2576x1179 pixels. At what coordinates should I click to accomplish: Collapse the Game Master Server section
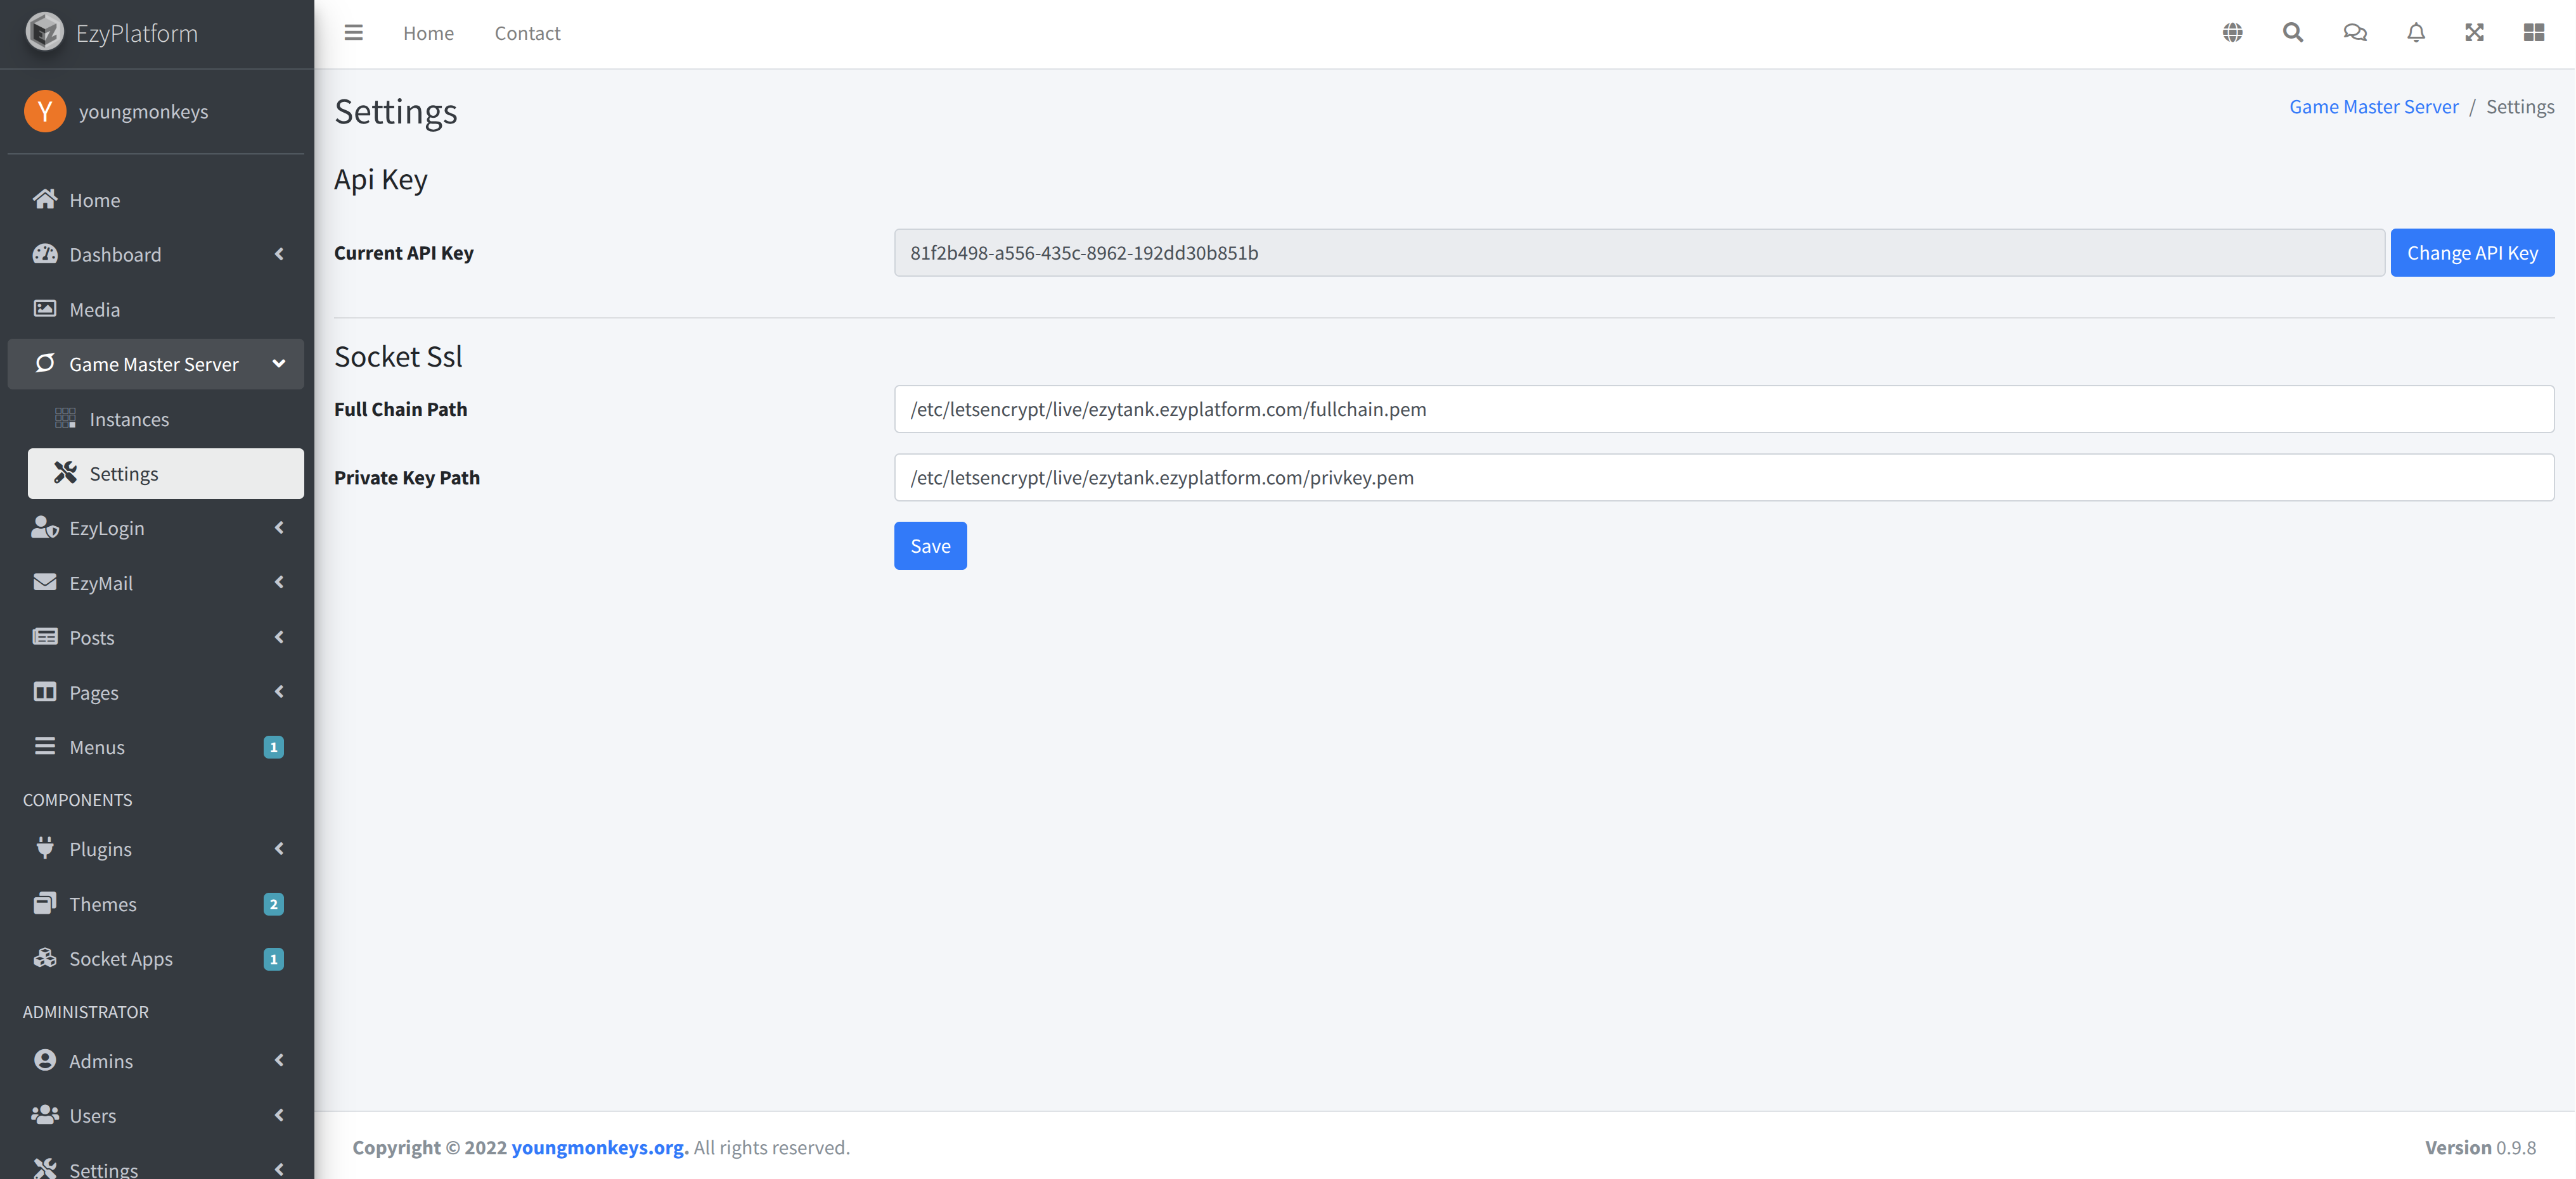pyautogui.click(x=279, y=363)
